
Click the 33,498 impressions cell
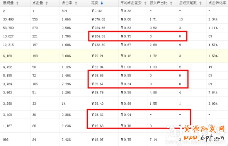point(8,19)
